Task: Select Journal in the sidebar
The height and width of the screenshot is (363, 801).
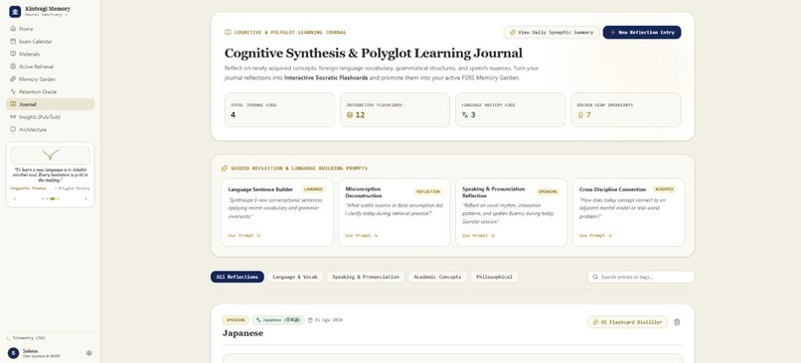Action: point(50,104)
